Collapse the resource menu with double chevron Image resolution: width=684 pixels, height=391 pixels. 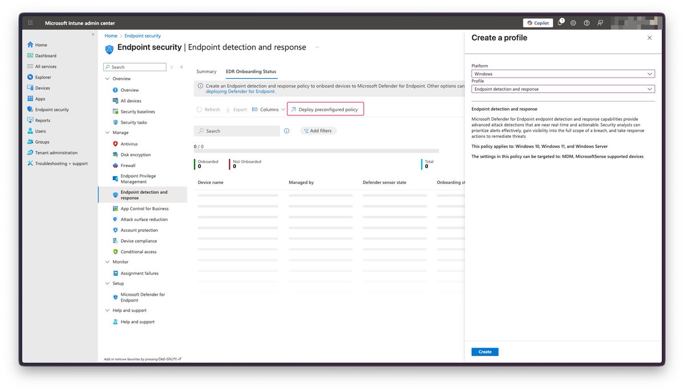pyautogui.click(x=182, y=67)
